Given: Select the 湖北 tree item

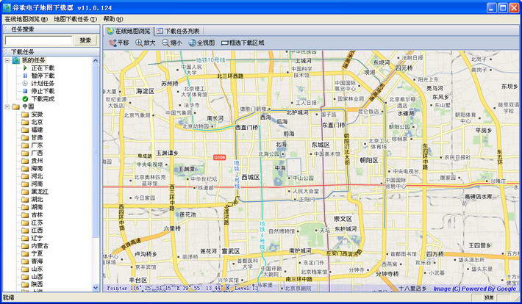Looking at the screenshot, I should click(37, 199).
